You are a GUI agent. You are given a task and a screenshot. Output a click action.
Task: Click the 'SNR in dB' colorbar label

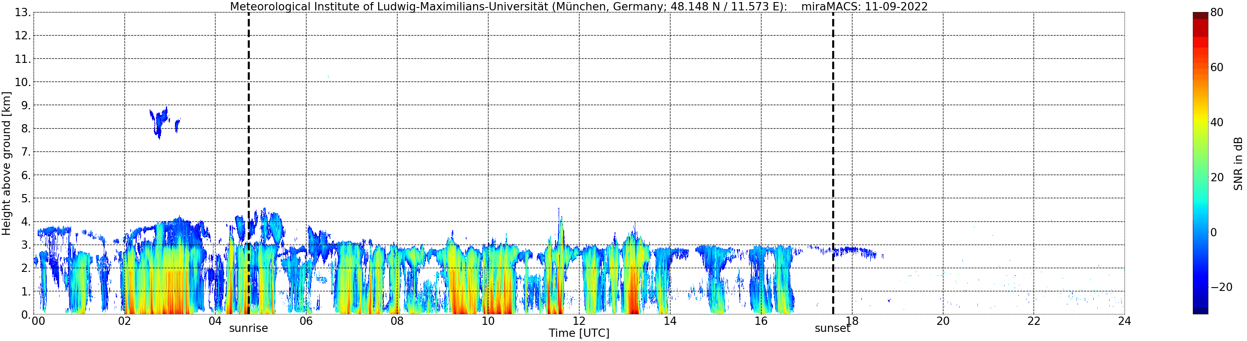pyautogui.click(x=1238, y=163)
